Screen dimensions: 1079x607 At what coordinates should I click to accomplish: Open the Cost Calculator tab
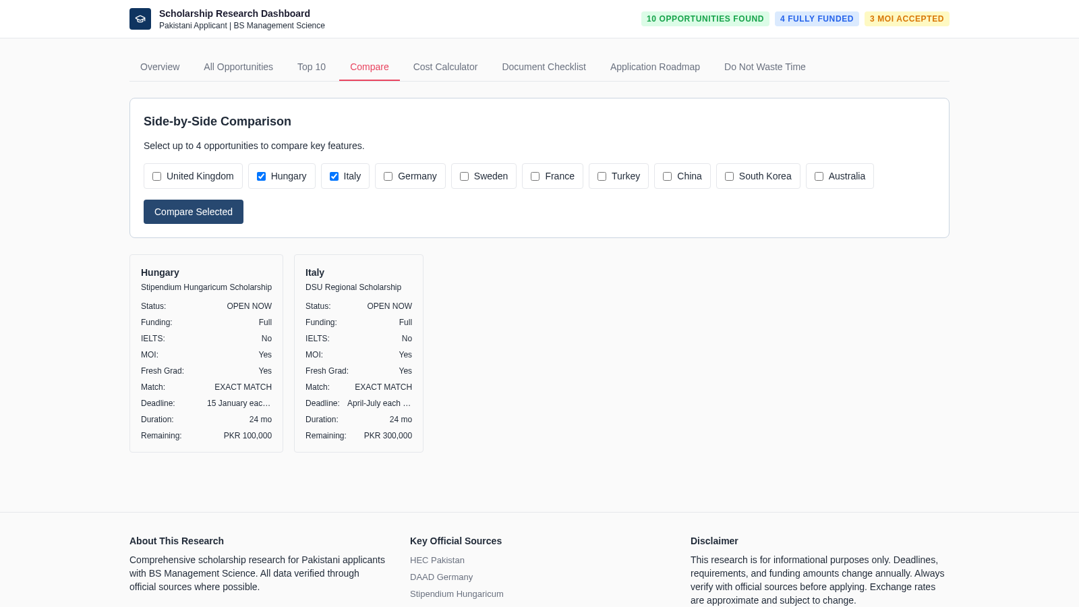[445, 67]
